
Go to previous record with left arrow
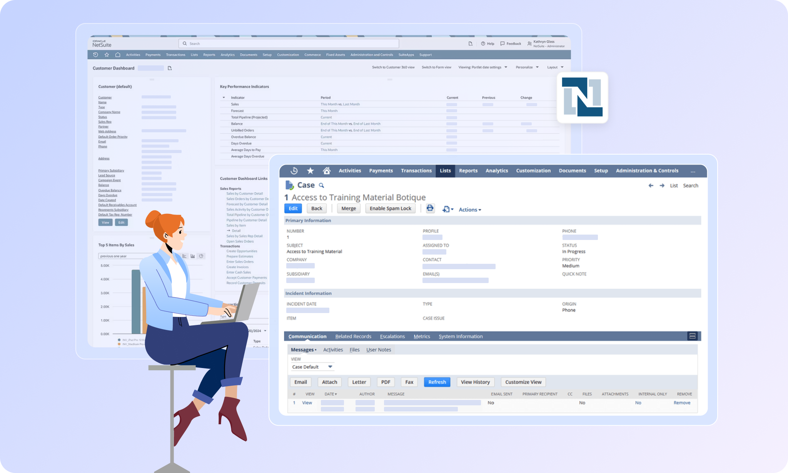651,185
